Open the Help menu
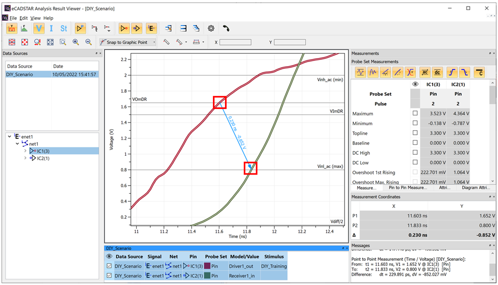The width and height of the screenshot is (498, 285). point(48,18)
